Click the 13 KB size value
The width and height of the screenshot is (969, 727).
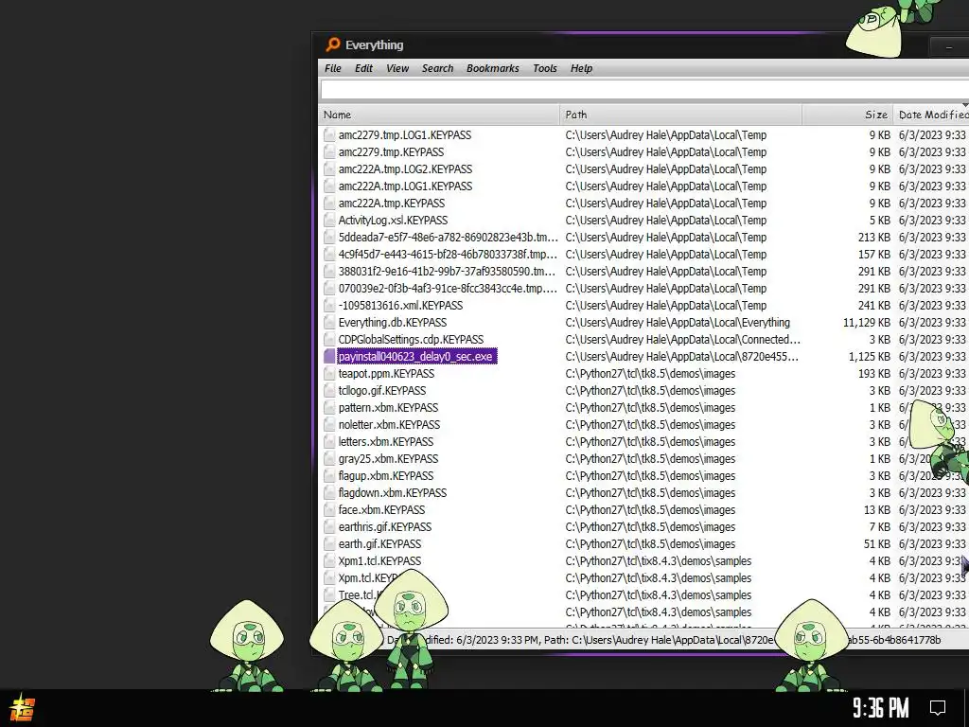coord(877,510)
